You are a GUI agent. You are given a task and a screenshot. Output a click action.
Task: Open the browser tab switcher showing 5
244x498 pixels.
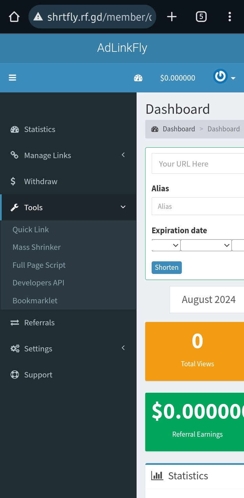(x=201, y=17)
